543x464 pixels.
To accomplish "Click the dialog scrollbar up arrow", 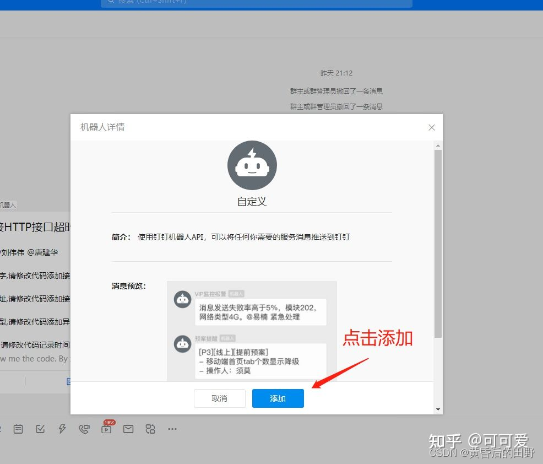I will [438, 146].
